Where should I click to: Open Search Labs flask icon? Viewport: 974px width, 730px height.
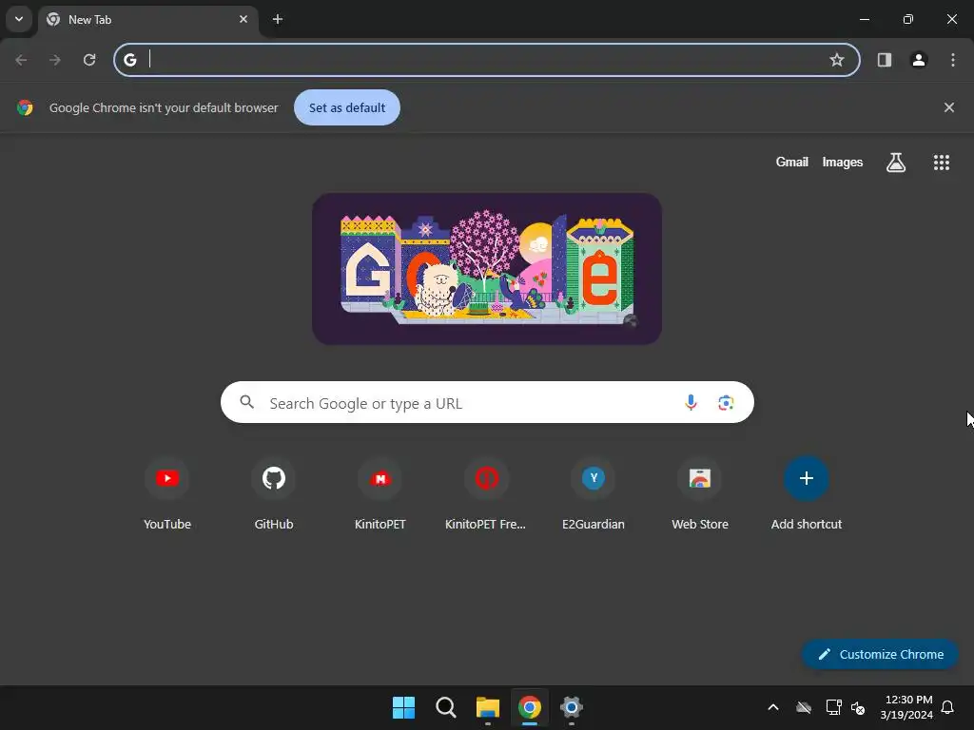click(x=896, y=163)
